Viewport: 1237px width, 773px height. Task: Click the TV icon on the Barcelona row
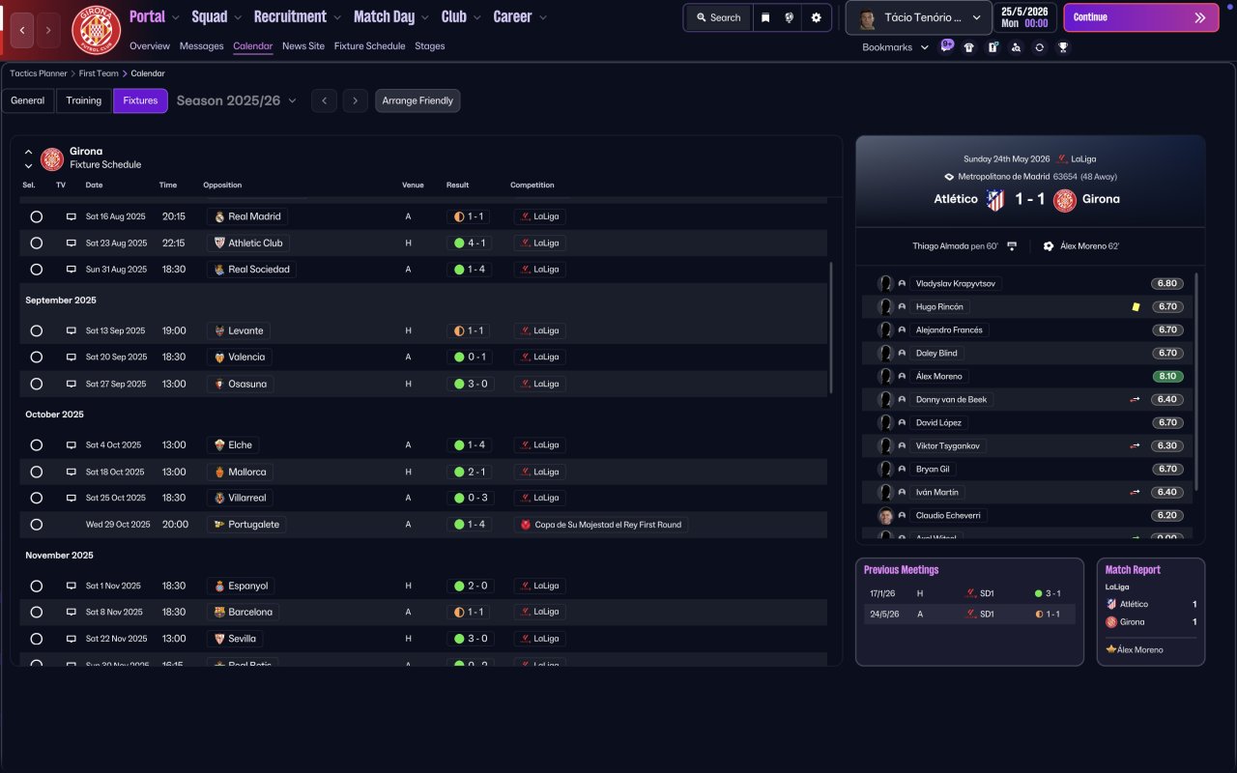click(71, 612)
